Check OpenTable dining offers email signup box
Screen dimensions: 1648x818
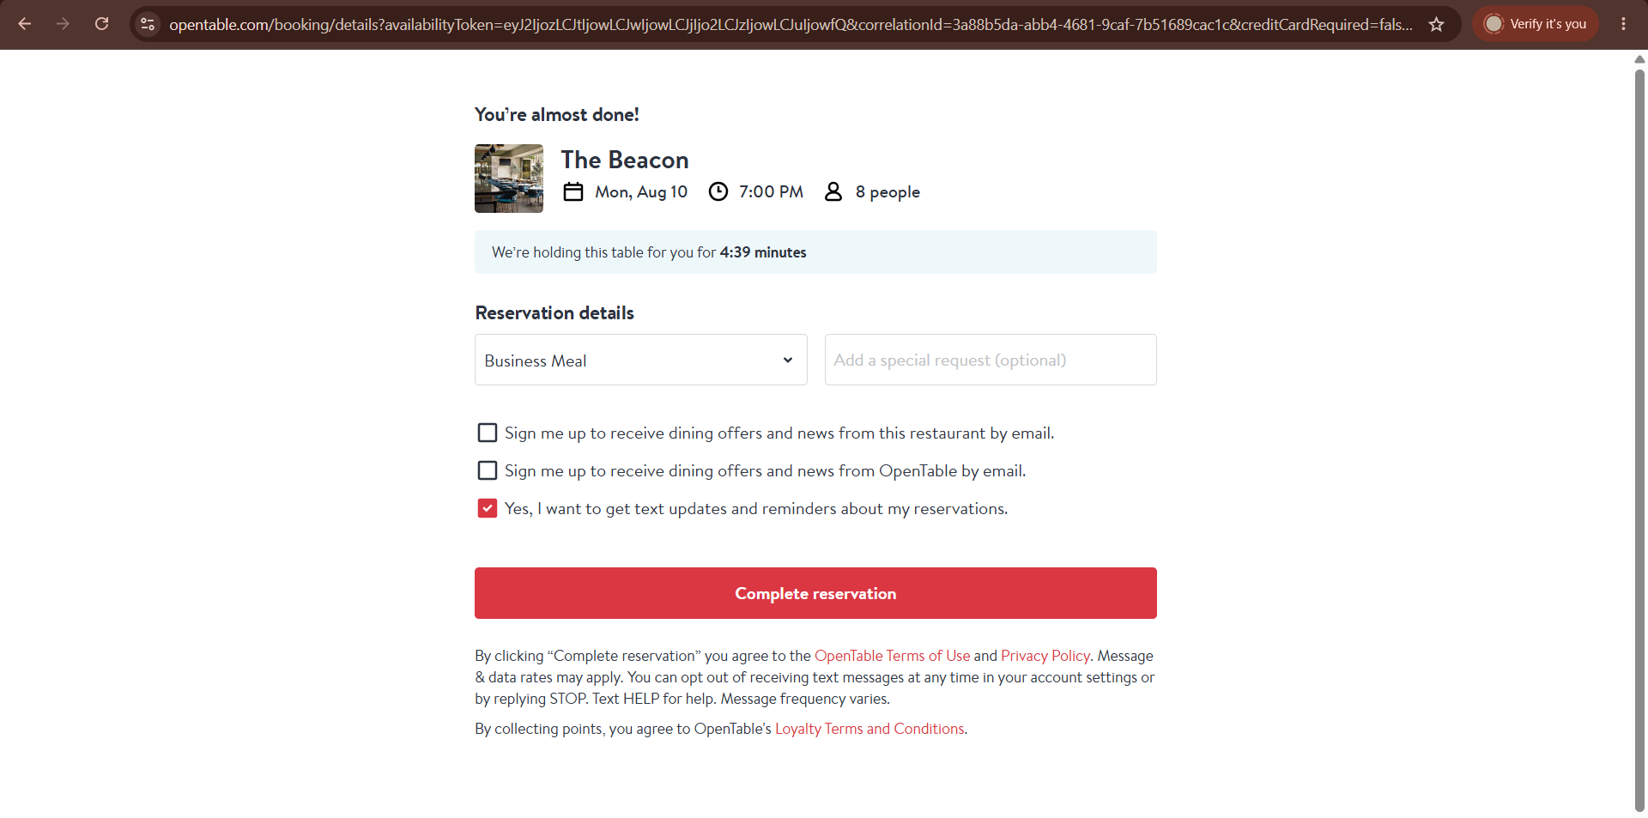[x=488, y=470]
